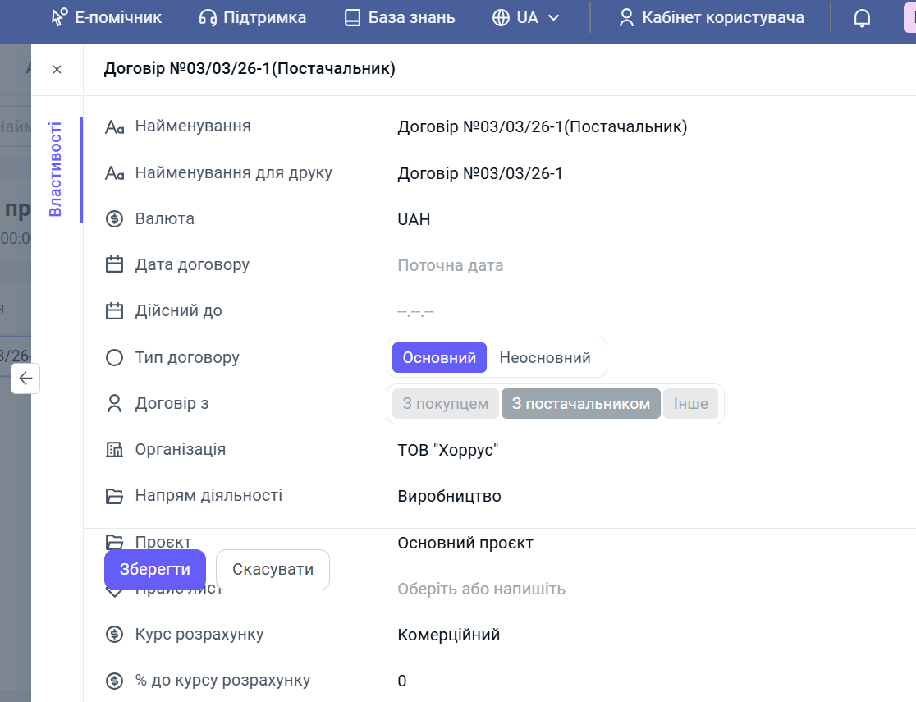Screen dimensions: 916x702
Task: Click the back arrow panel button
Action: 25,379
